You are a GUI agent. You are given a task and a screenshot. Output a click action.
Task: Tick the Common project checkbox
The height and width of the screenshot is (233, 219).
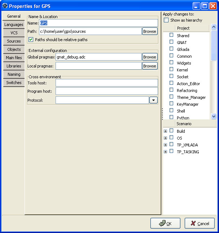pos(171,56)
